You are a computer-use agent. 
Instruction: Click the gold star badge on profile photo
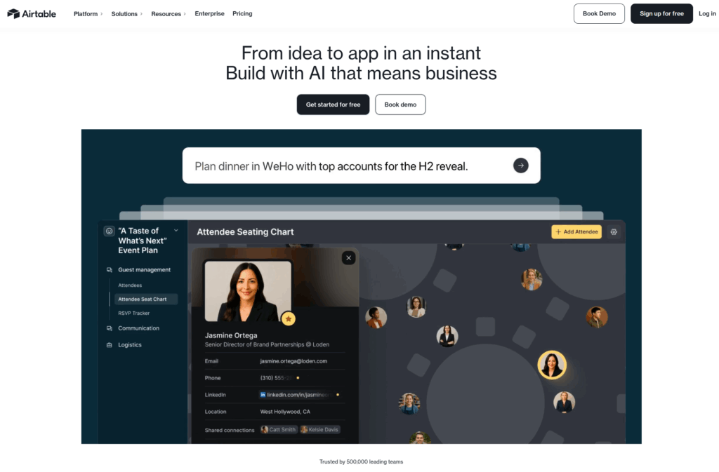pyautogui.click(x=289, y=318)
